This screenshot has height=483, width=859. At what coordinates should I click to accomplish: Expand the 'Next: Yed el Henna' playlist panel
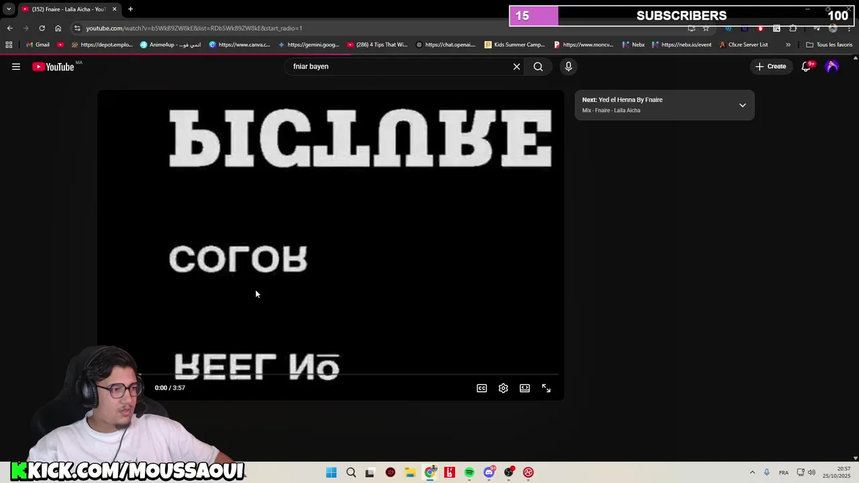pos(742,105)
